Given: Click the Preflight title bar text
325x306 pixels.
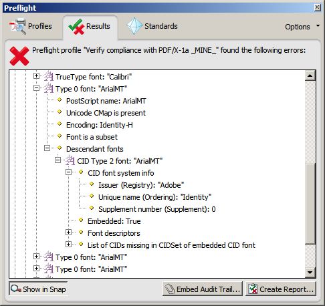Looking at the screenshot, I should (20, 8).
